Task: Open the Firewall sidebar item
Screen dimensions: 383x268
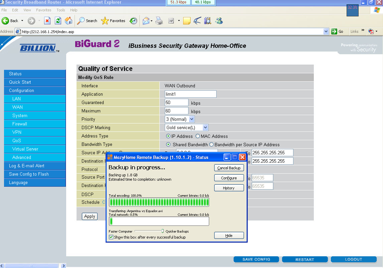Action: 35,124
